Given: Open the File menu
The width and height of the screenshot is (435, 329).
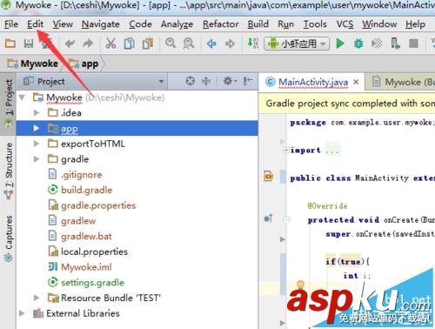Looking at the screenshot, I should tap(11, 24).
